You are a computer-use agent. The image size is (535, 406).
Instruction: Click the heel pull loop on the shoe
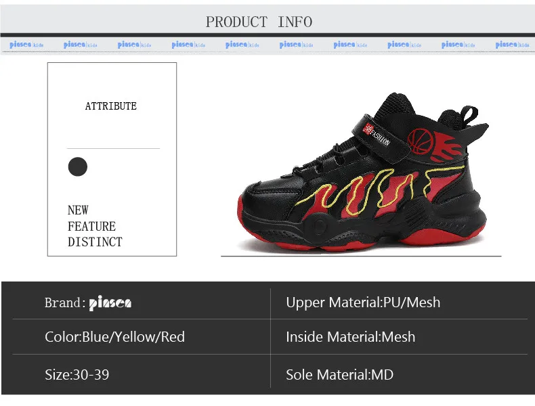click(469, 116)
